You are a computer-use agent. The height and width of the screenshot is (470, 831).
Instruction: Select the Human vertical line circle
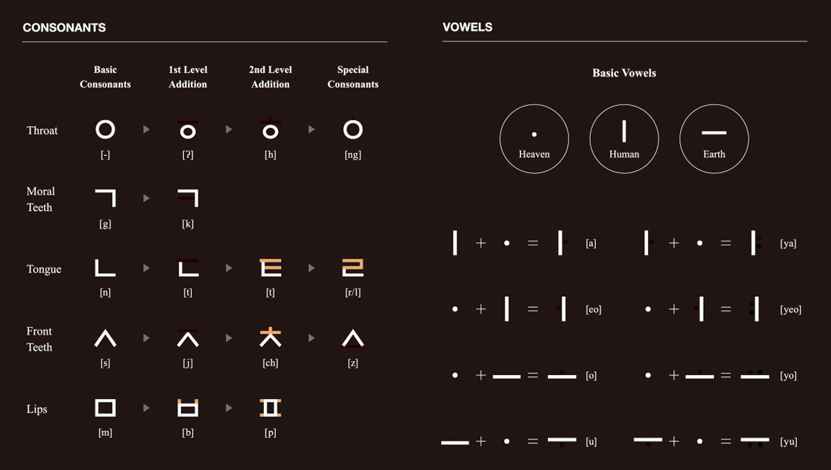[624, 139]
